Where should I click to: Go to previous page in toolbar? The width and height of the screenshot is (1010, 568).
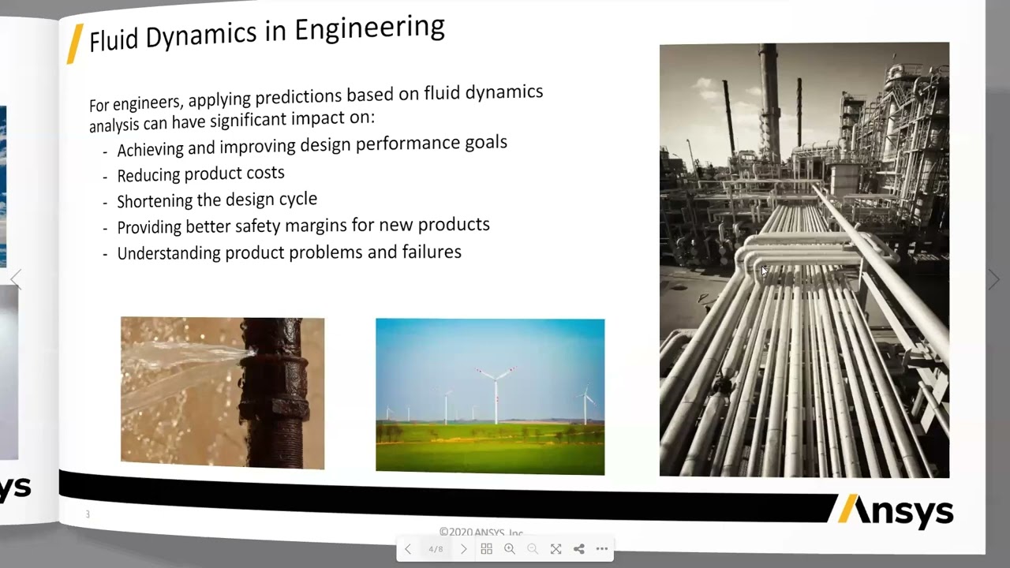click(408, 549)
